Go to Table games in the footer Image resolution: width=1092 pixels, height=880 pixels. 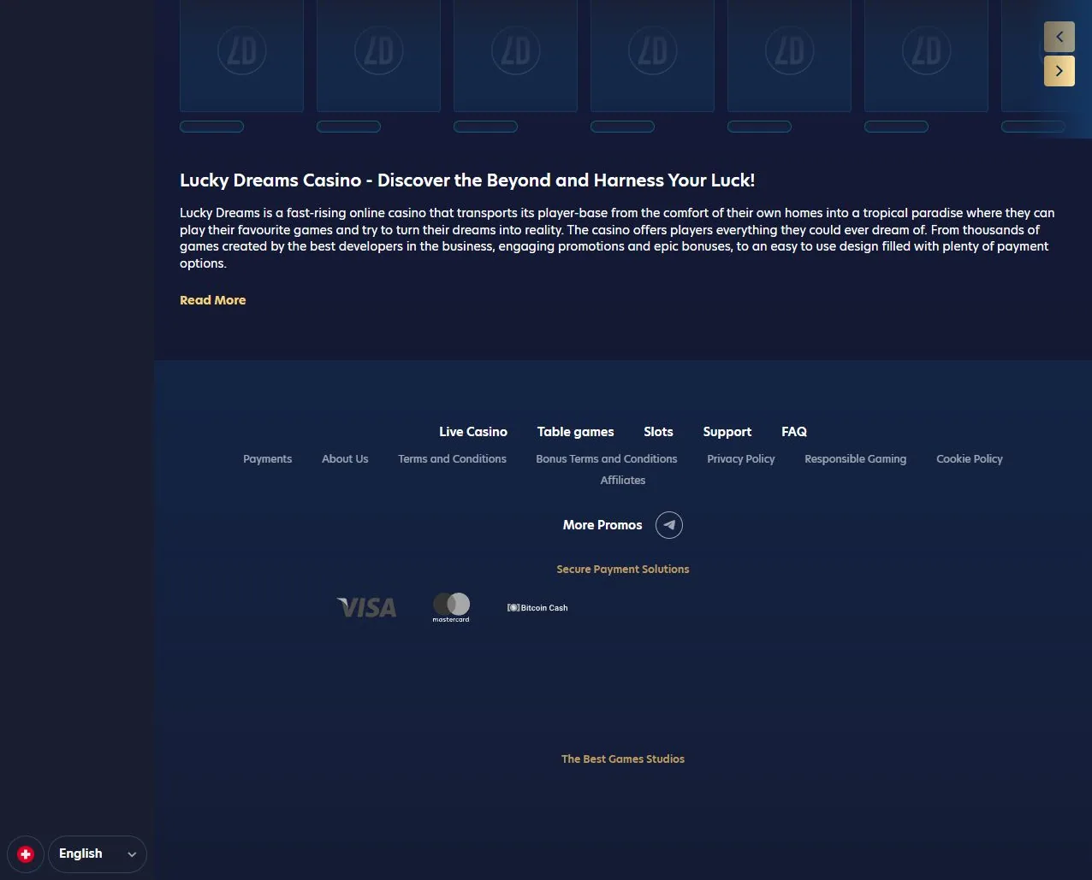pyautogui.click(x=576, y=432)
